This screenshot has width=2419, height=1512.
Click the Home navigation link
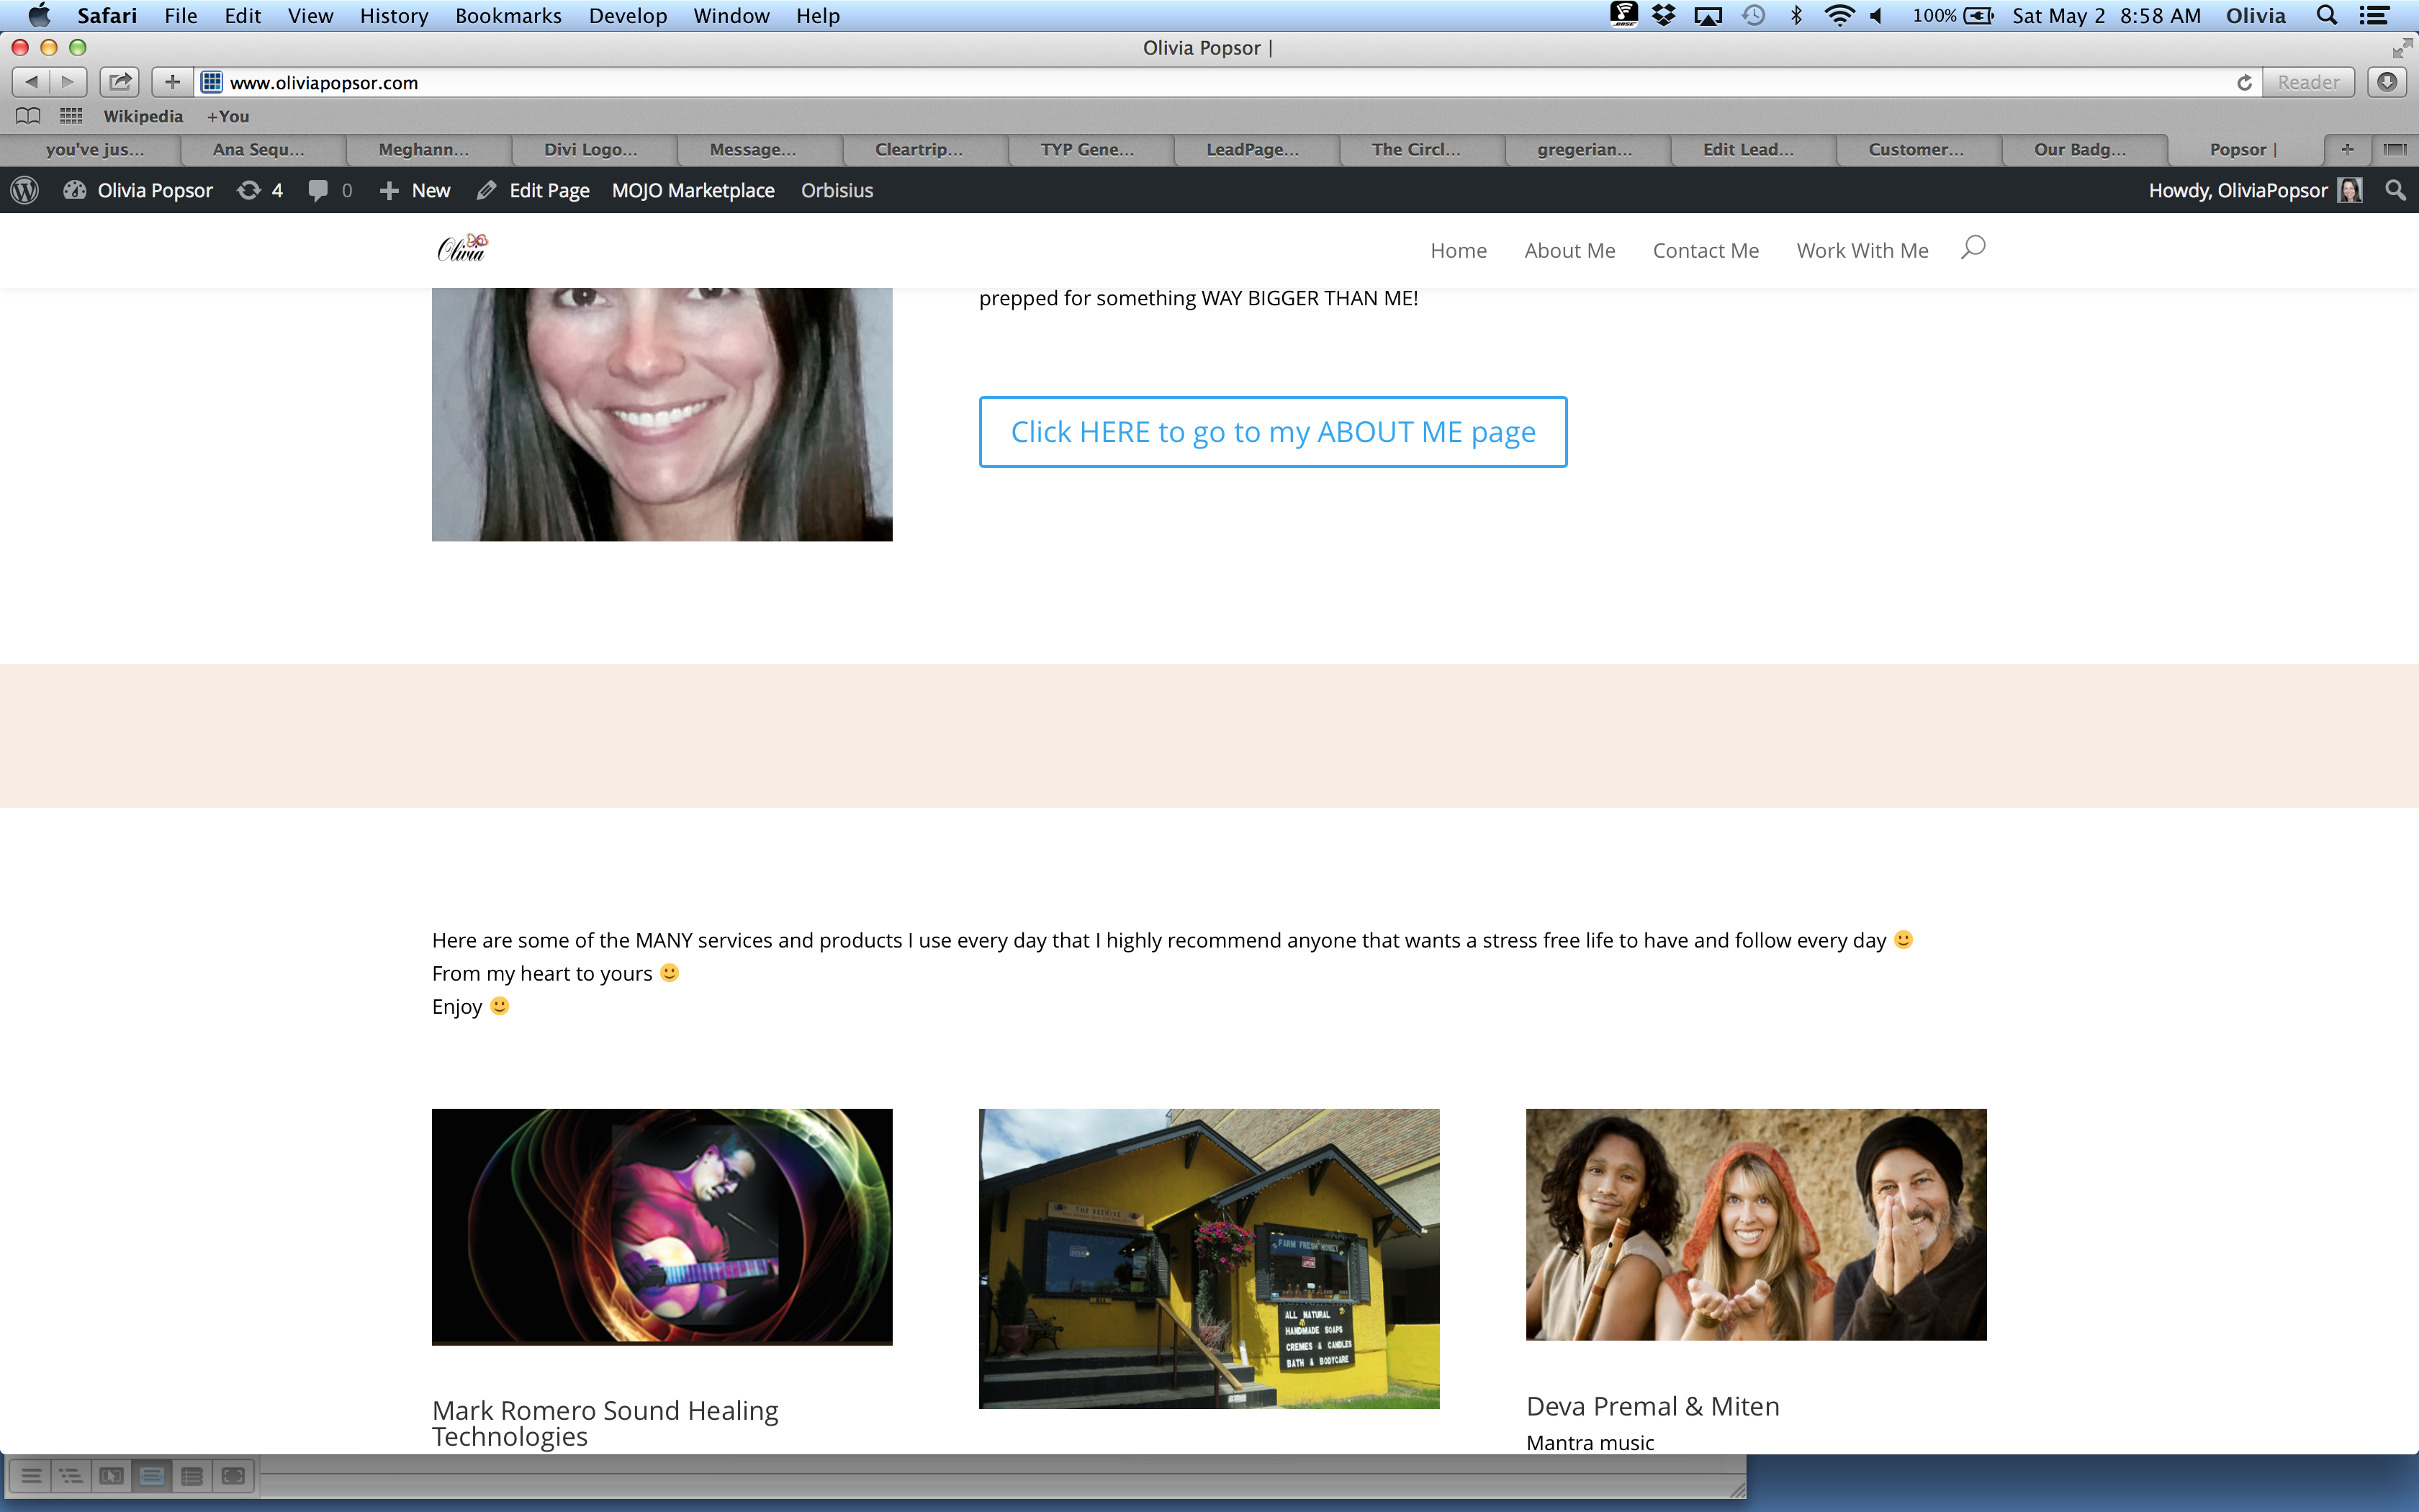(1459, 250)
